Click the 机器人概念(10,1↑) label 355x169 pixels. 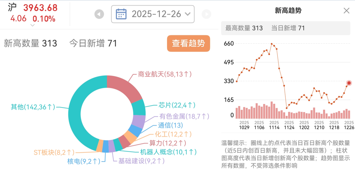(168, 152)
